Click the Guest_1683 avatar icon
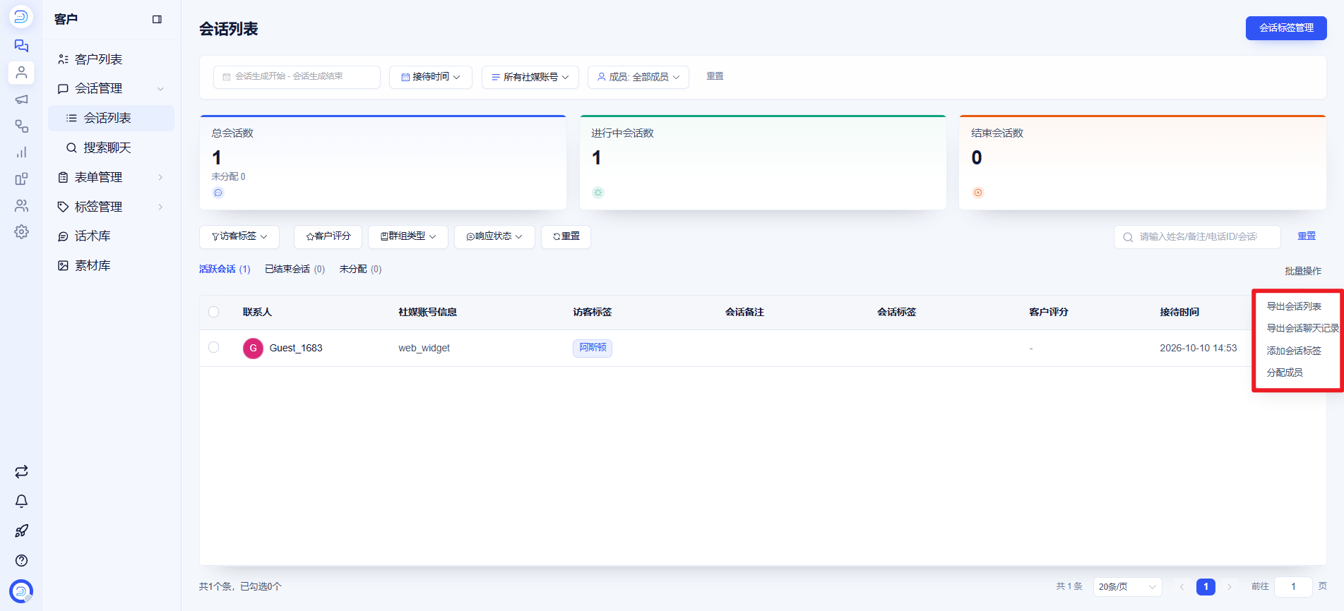1344x611 pixels. click(253, 348)
